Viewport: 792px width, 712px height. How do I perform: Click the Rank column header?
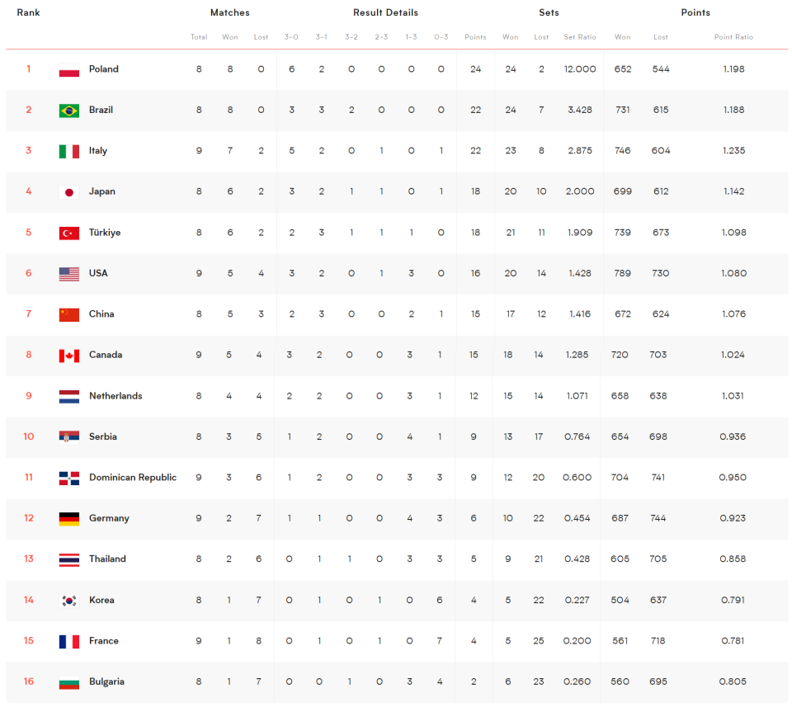tap(28, 12)
